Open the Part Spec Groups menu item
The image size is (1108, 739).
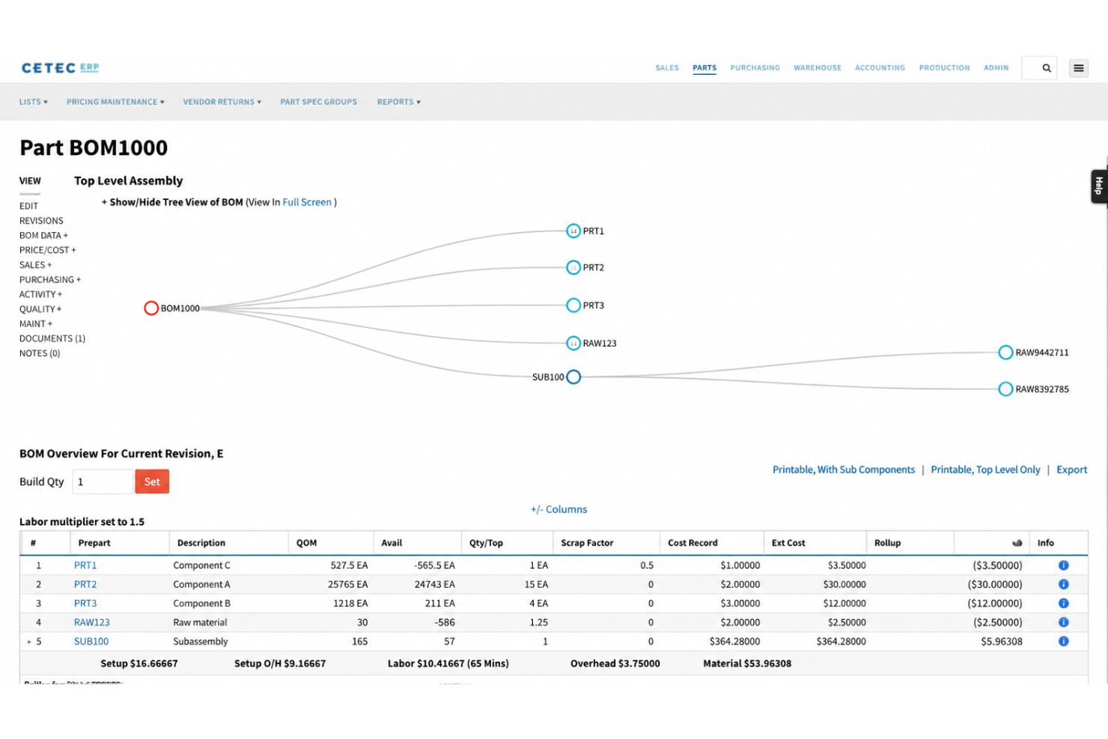319,102
